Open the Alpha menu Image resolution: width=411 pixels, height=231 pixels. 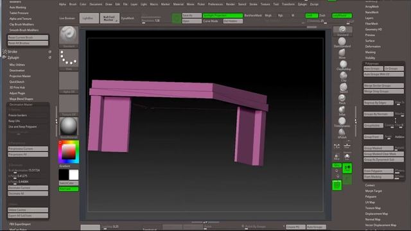point(62,4)
